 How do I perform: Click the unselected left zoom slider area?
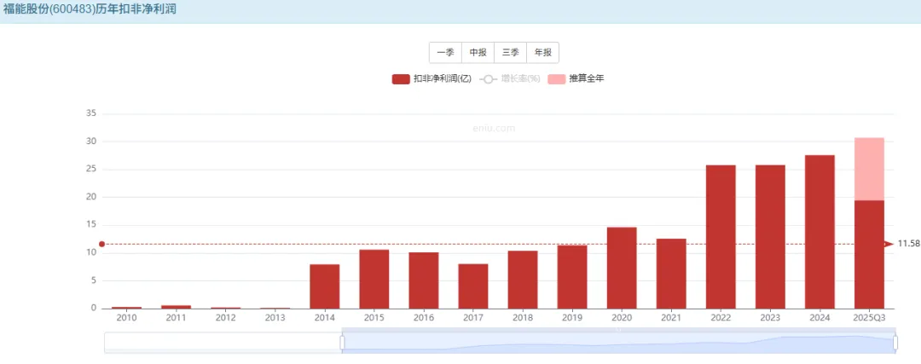[223, 343]
